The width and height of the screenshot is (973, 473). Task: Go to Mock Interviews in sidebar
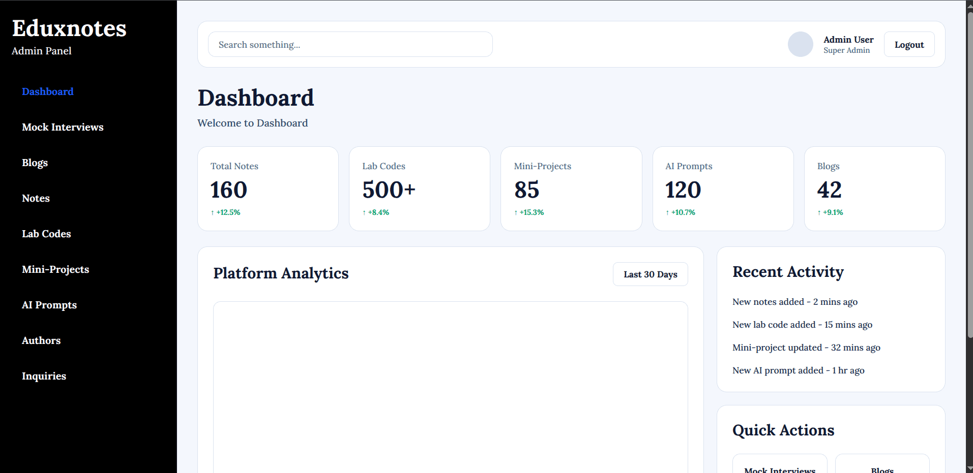63,127
